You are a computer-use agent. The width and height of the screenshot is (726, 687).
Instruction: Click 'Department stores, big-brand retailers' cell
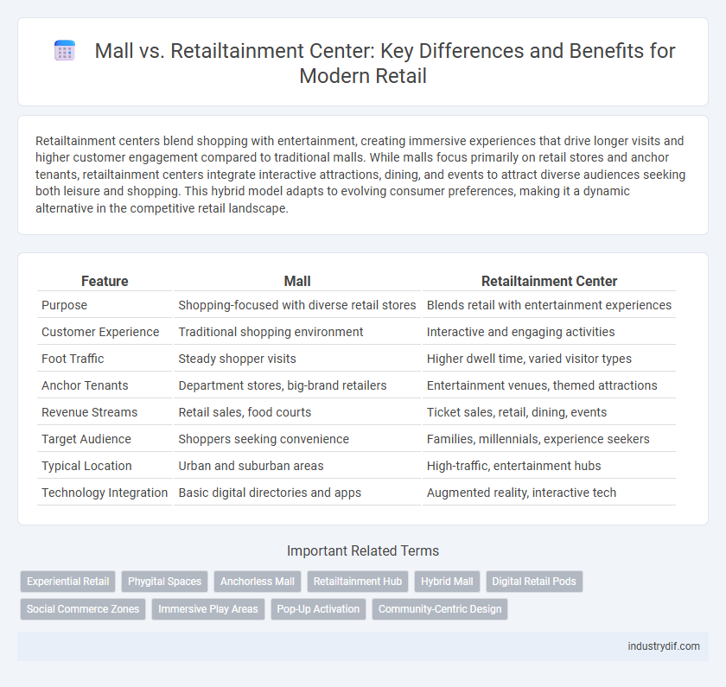(297, 385)
